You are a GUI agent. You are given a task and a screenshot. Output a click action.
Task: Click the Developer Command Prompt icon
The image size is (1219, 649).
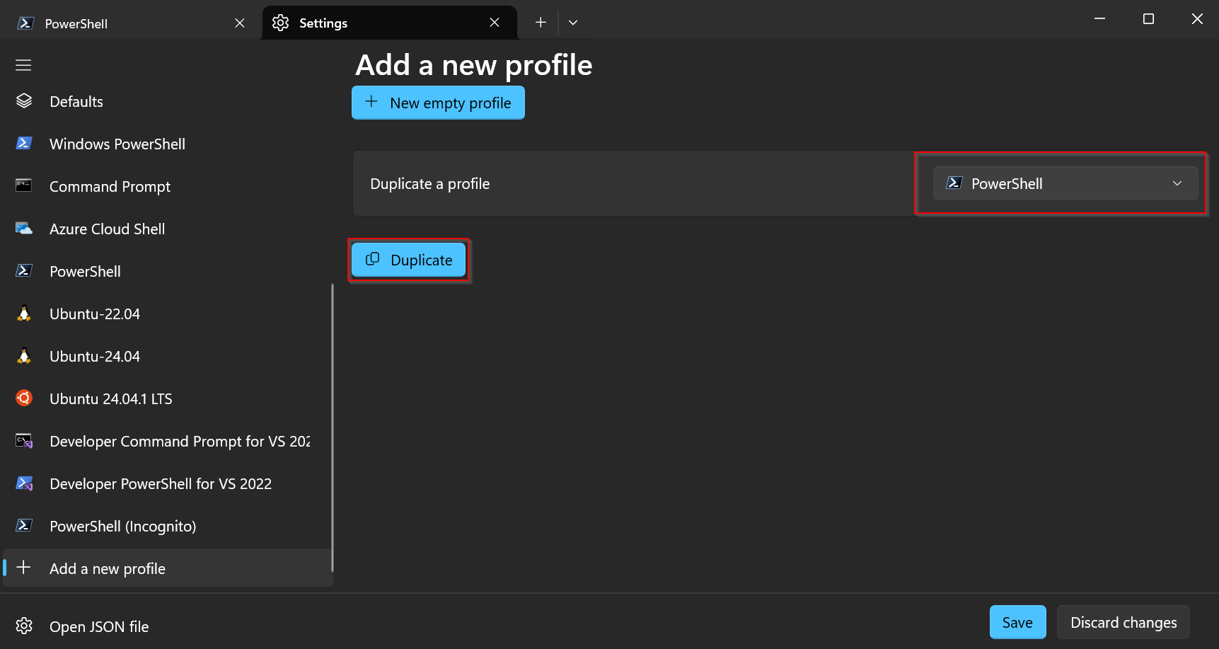(24, 441)
